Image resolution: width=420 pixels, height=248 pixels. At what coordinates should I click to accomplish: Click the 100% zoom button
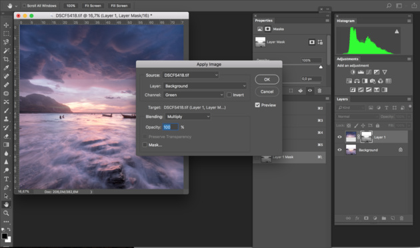pyautogui.click(x=71, y=5)
